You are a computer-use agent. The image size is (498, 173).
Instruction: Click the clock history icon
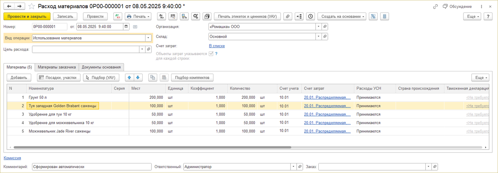pos(311,16)
